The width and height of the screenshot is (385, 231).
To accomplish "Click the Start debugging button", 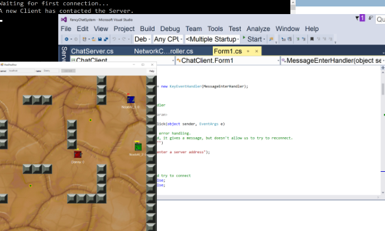I will coord(252,39).
